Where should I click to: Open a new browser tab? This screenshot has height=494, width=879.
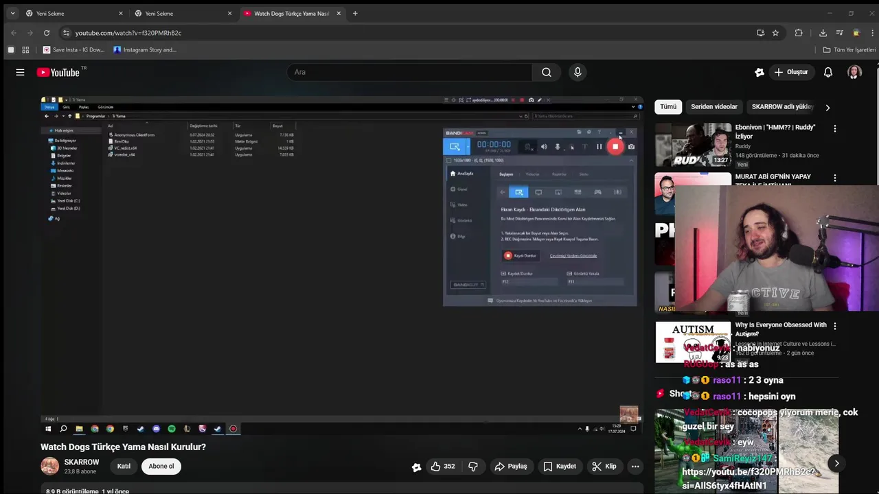coord(355,13)
